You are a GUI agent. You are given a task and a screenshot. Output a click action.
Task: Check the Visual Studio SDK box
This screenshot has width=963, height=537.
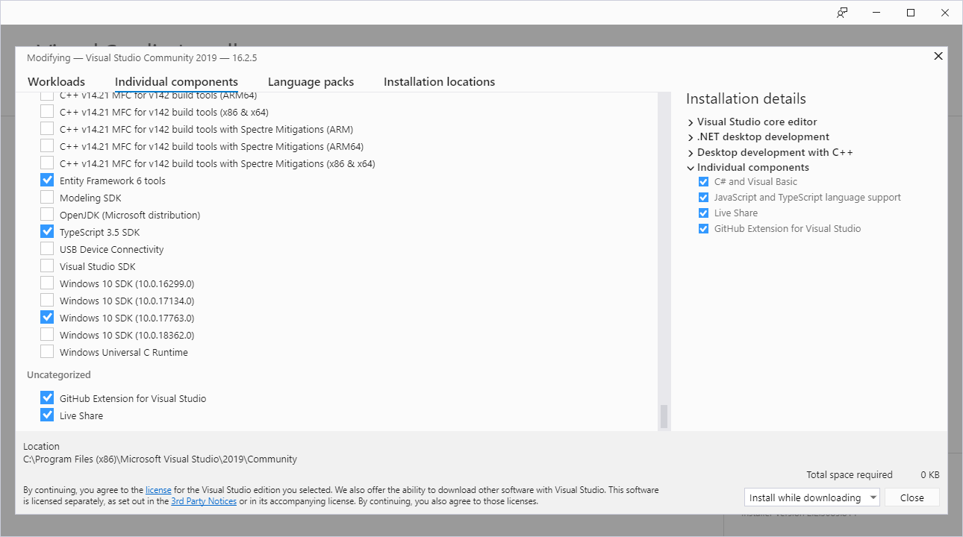(47, 266)
